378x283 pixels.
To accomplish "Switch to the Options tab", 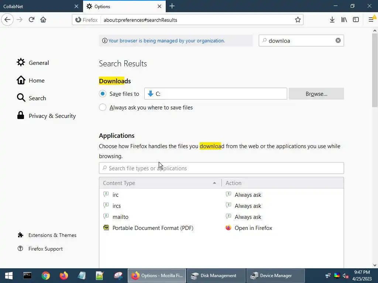I will (124, 6).
